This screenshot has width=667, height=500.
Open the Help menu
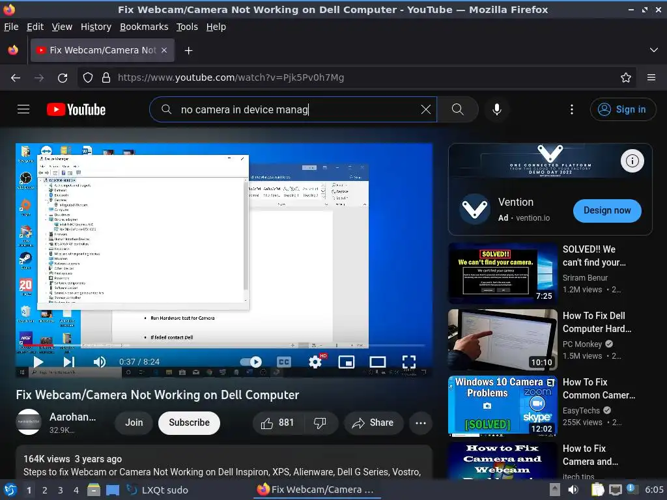tap(216, 27)
